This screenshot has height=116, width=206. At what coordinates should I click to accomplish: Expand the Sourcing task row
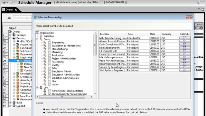point(14,83)
